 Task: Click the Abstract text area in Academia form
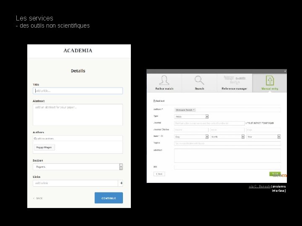[78, 115]
